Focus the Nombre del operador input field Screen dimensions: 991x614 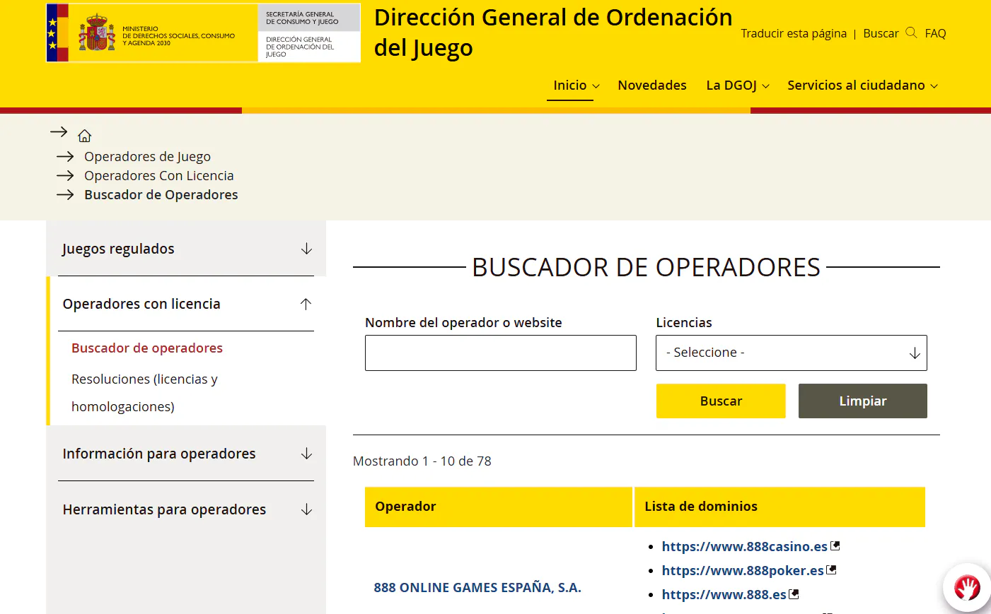click(x=501, y=353)
